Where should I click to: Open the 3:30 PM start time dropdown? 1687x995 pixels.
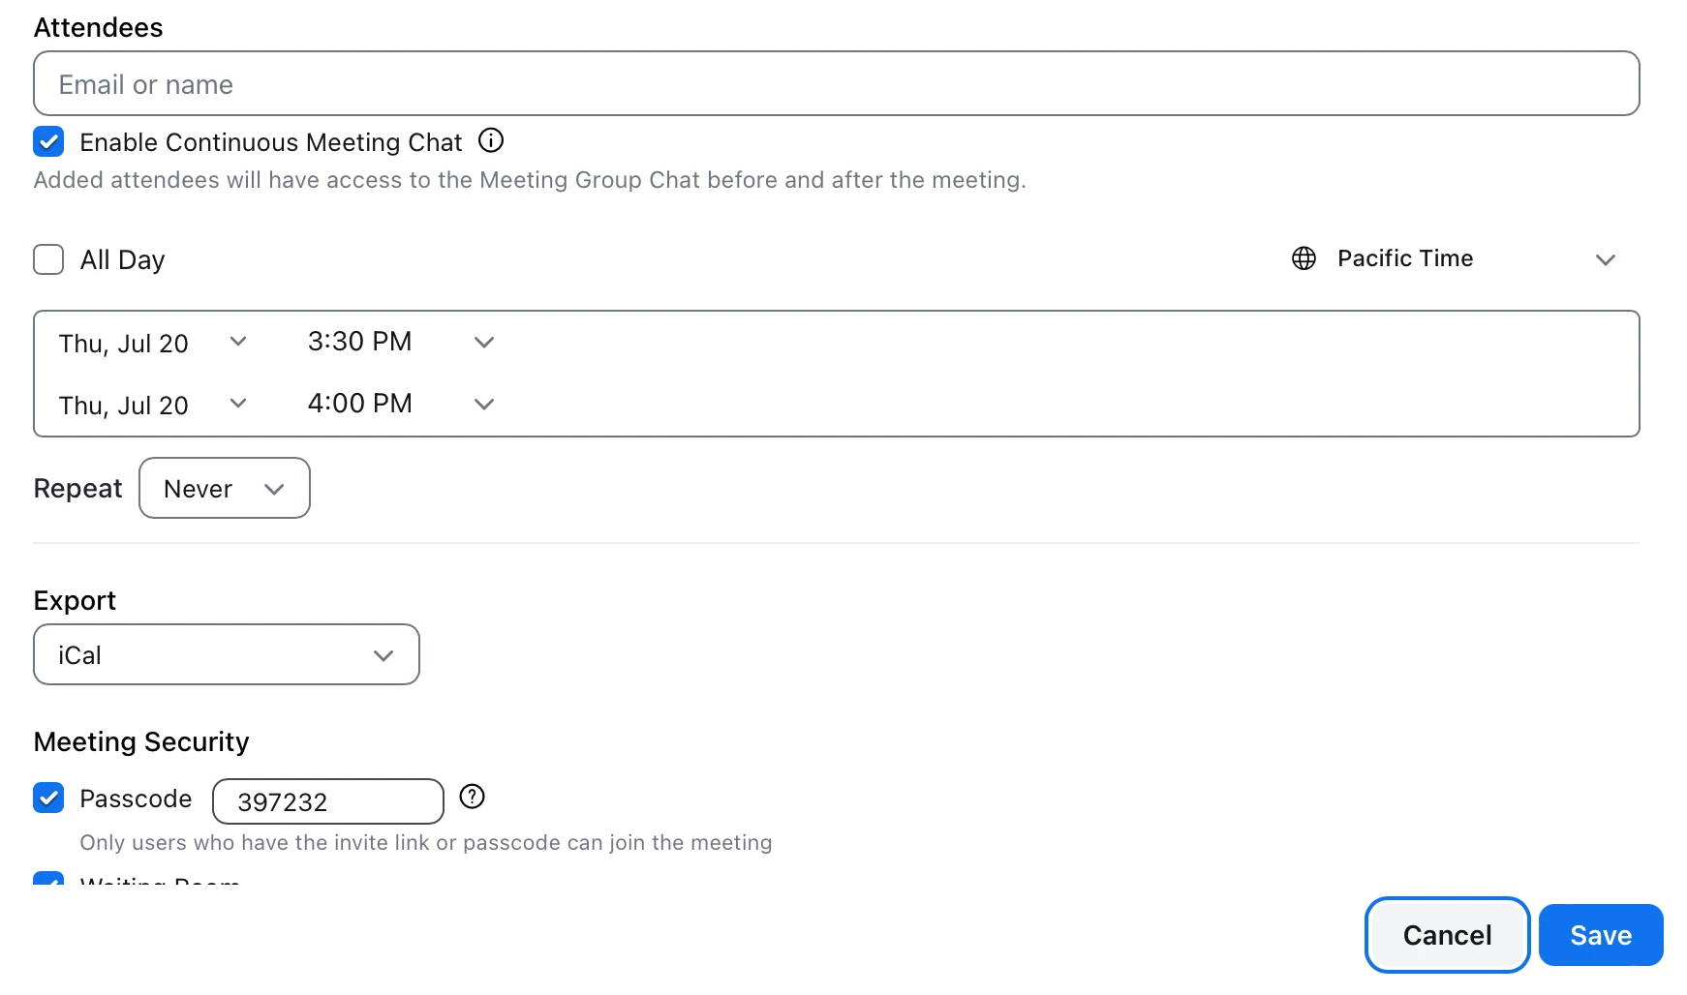(360, 342)
